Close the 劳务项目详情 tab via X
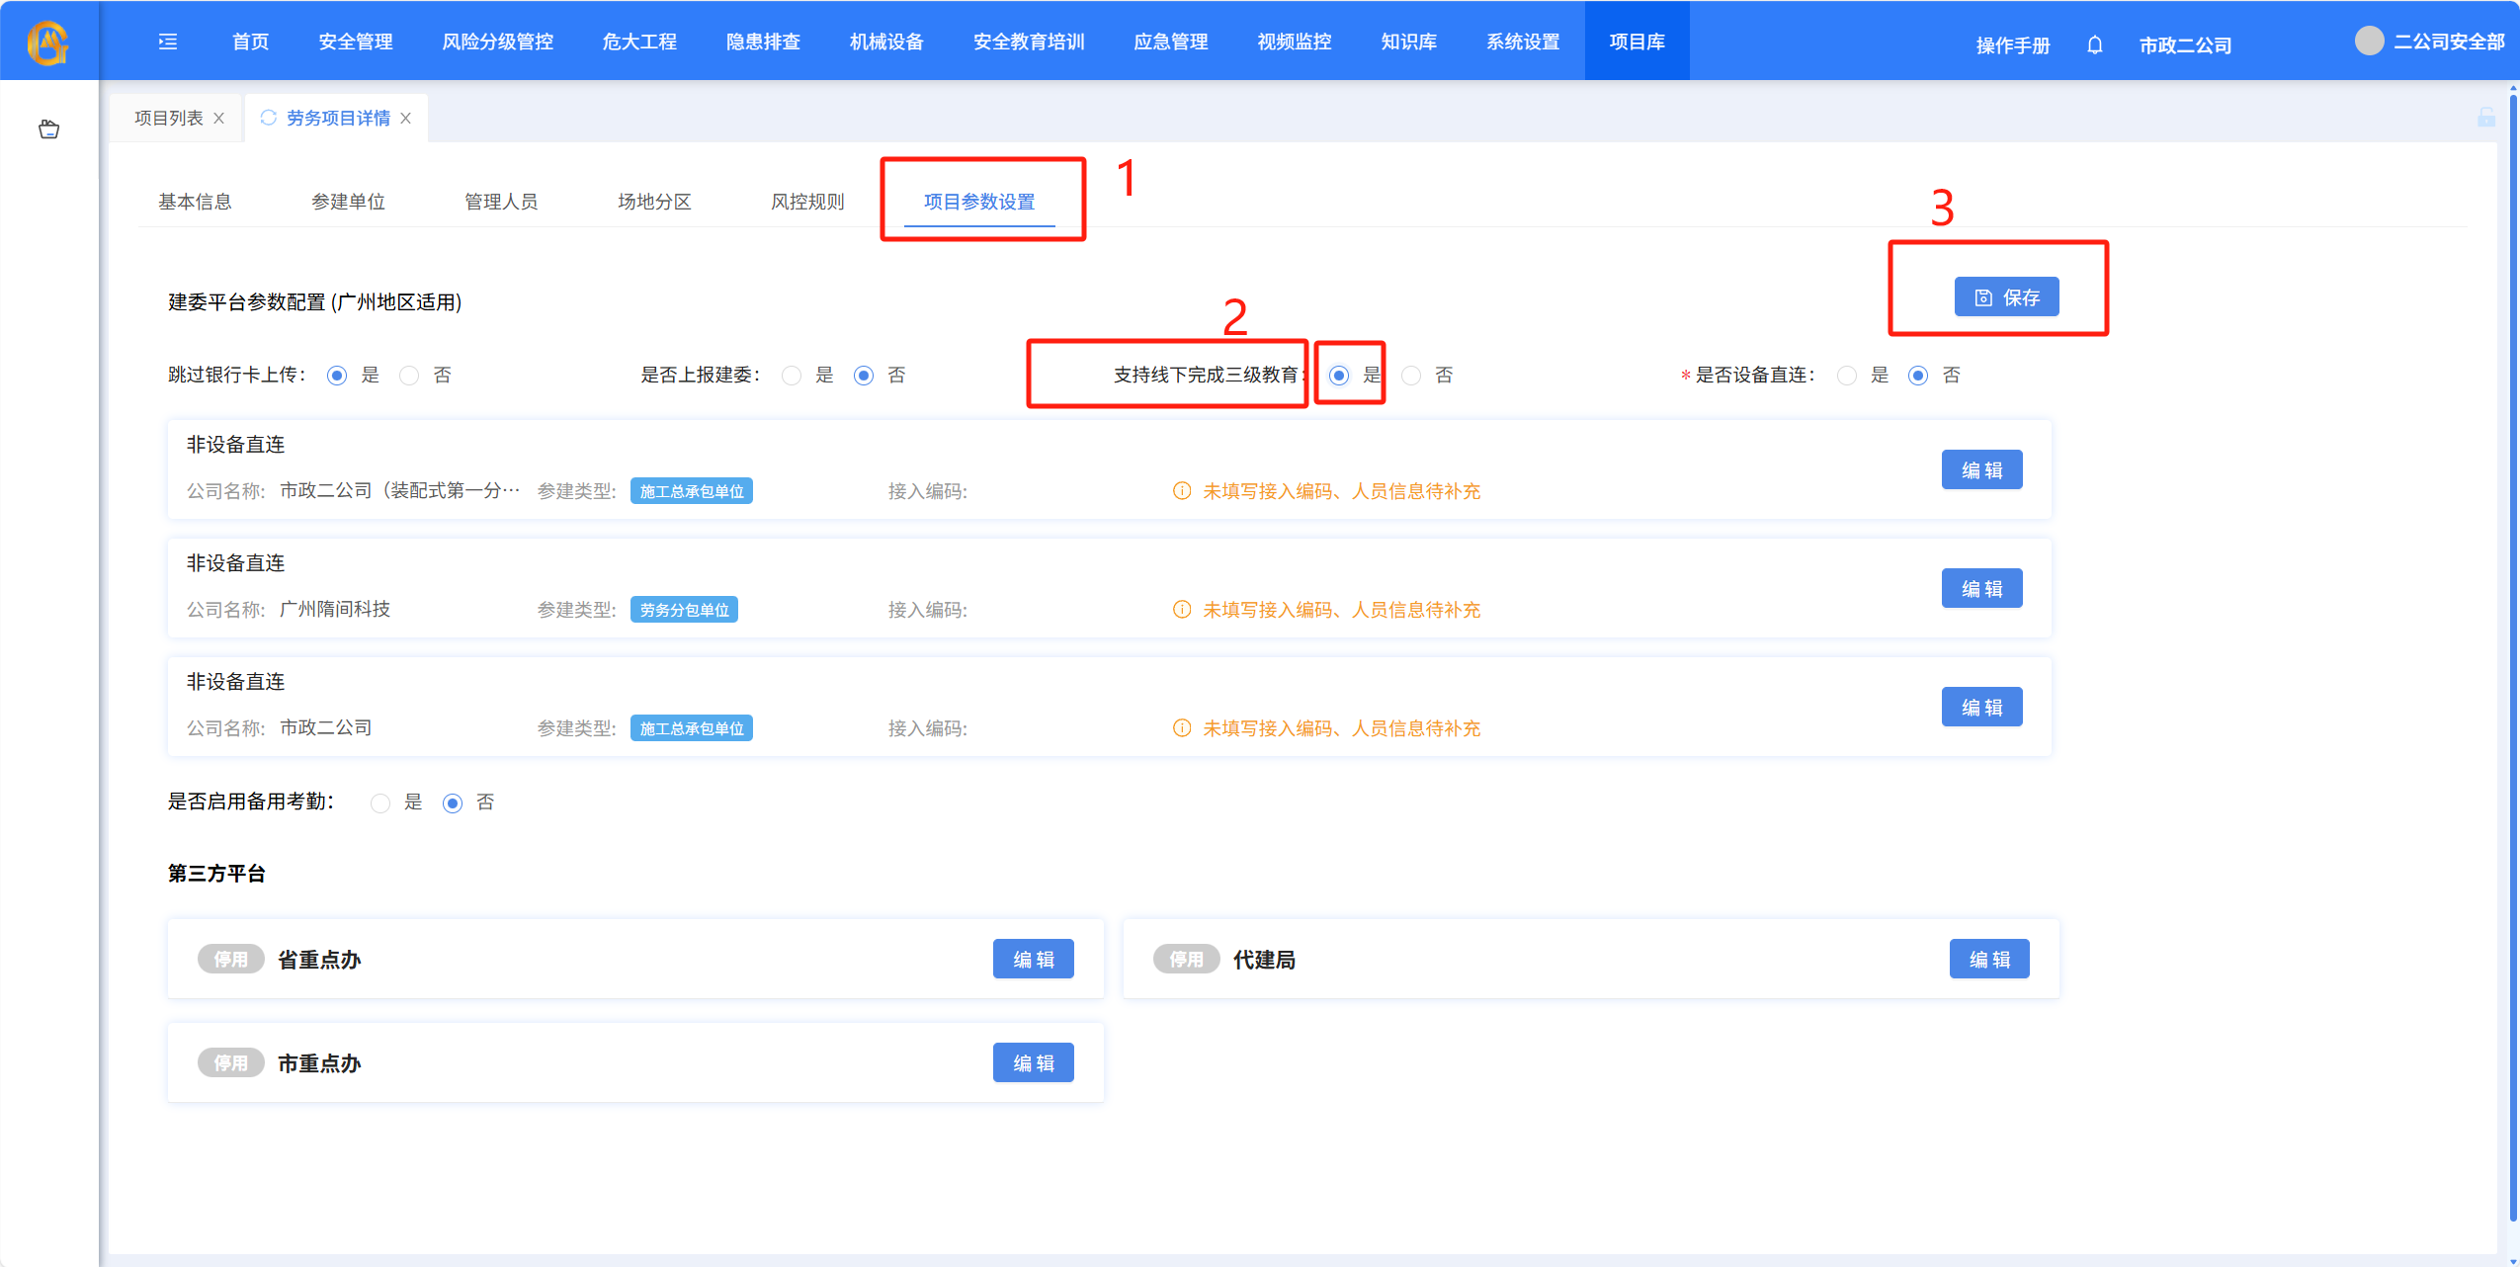This screenshot has width=2520, height=1267. coord(406,119)
